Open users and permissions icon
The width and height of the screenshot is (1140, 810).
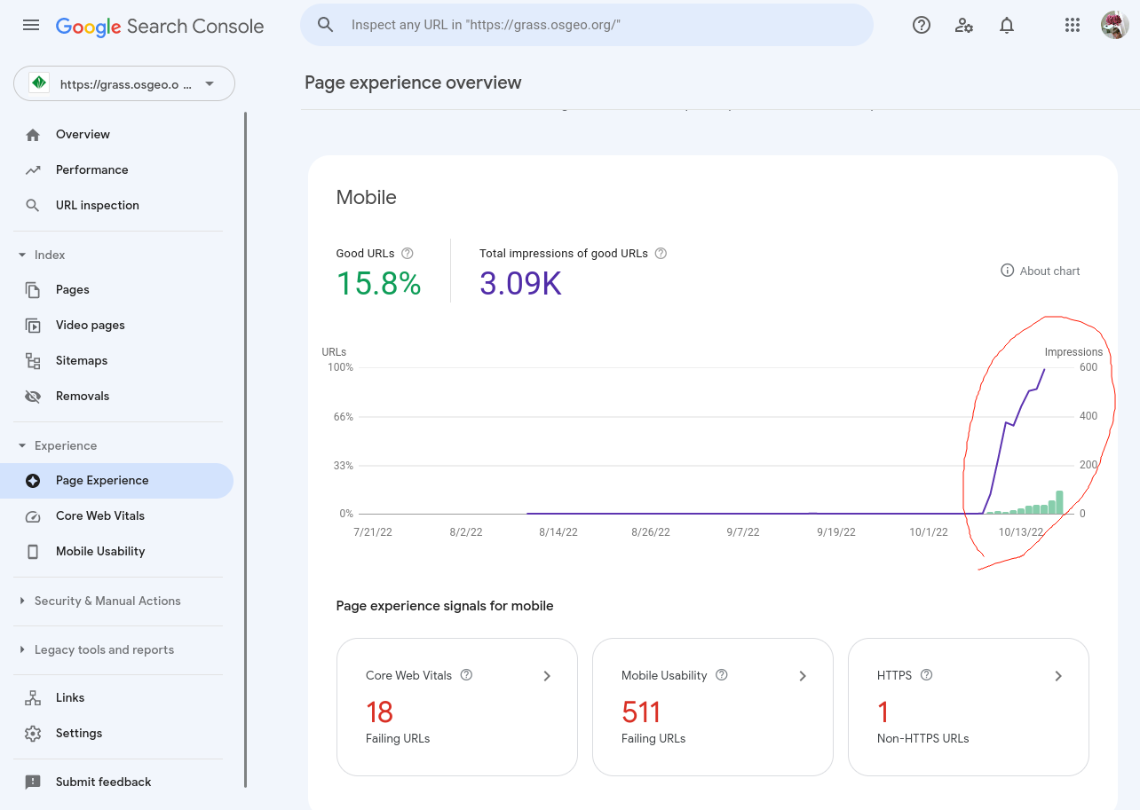pos(964,25)
